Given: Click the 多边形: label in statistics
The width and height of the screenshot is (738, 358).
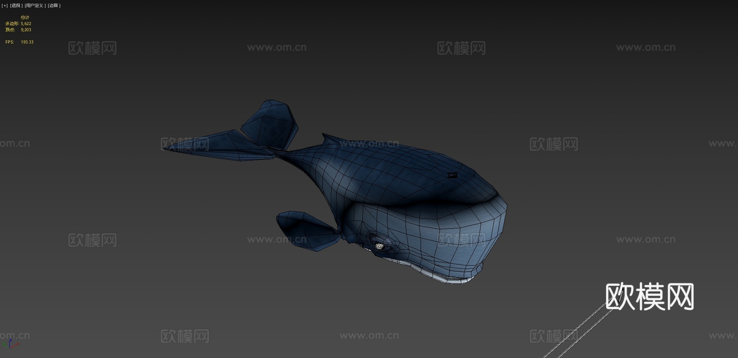Looking at the screenshot, I should click(x=12, y=24).
